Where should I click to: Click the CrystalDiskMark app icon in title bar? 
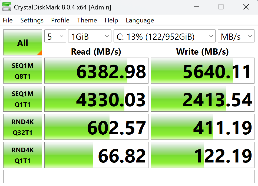point(7,7)
